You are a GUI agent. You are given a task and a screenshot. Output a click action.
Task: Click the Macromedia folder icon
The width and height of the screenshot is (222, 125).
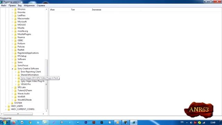(x=15, y=18)
